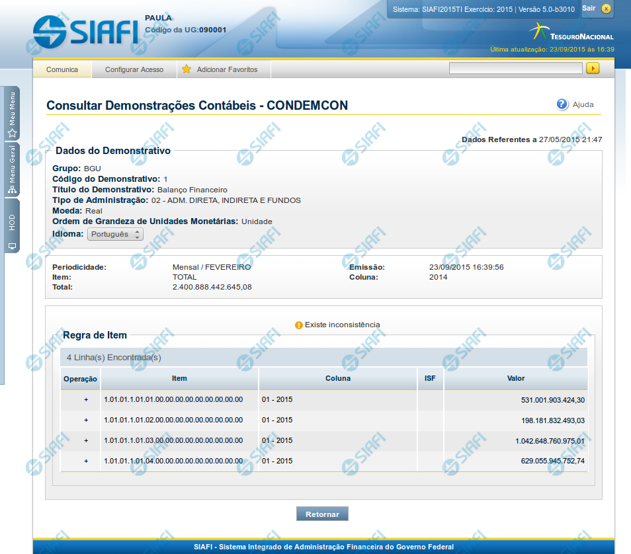Click the star icon for Adicionar Favoritos
This screenshot has height=554, width=631.
[187, 69]
